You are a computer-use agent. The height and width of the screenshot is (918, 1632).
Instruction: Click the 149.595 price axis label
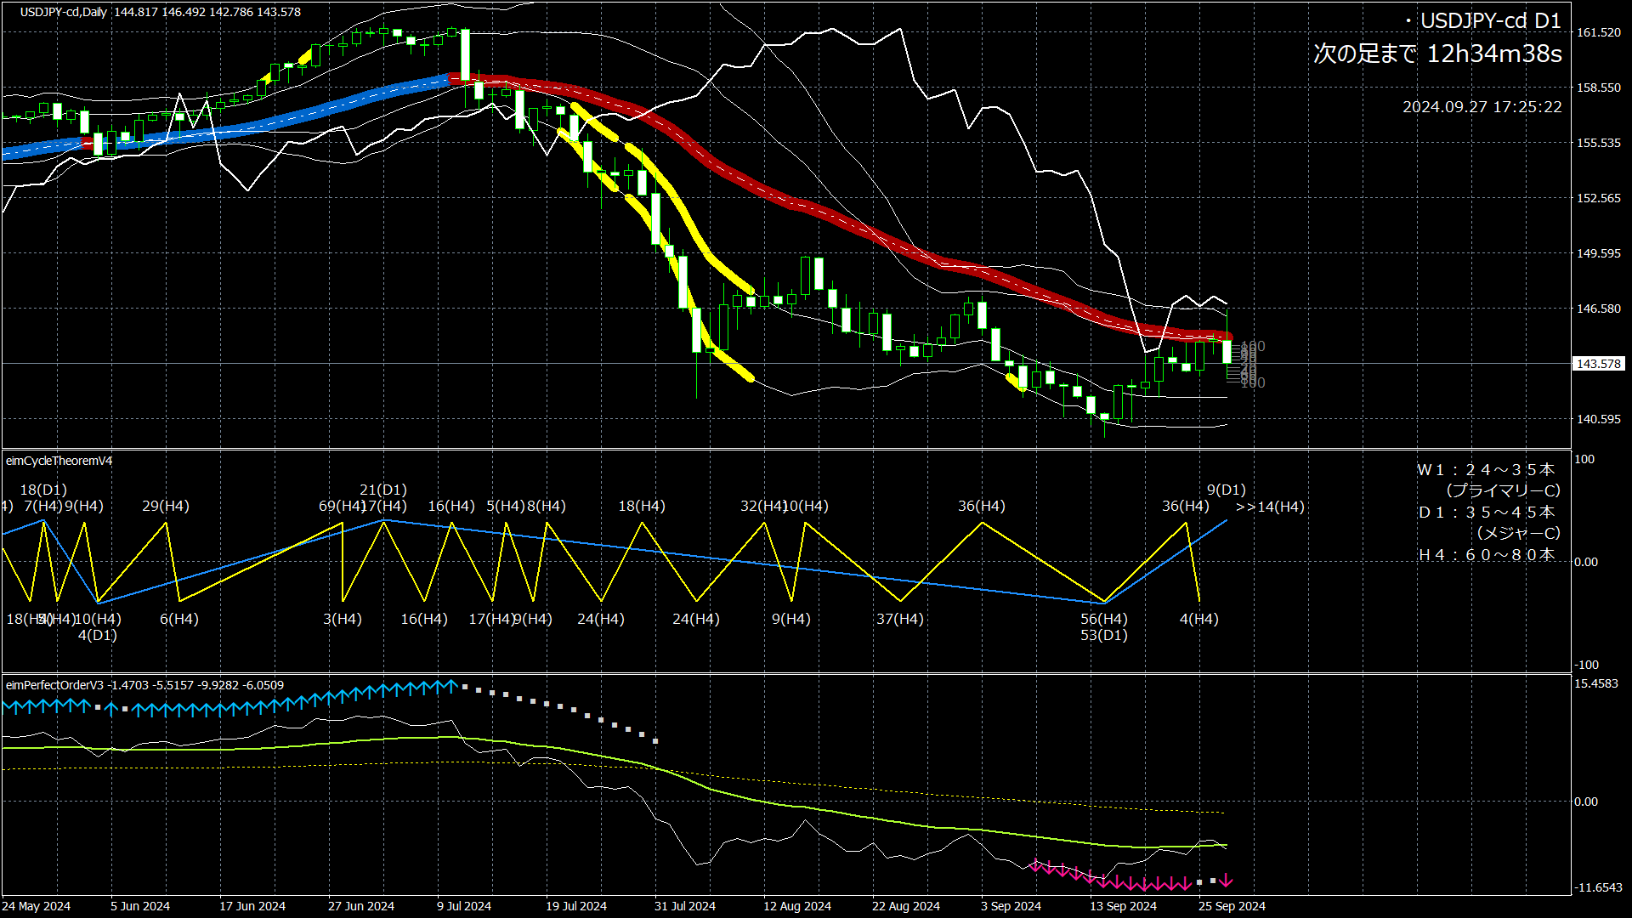coord(1599,253)
